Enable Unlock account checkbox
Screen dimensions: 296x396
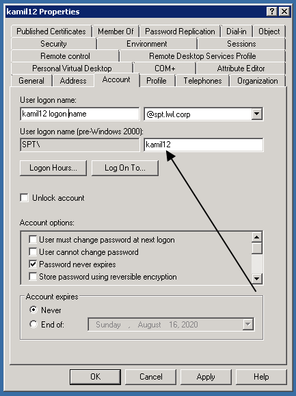coord(25,198)
